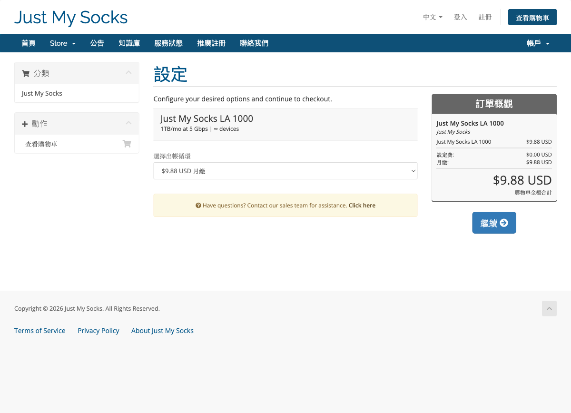Click the scroll-to-top arrow in footer
571x413 pixels.
[549, 308]
